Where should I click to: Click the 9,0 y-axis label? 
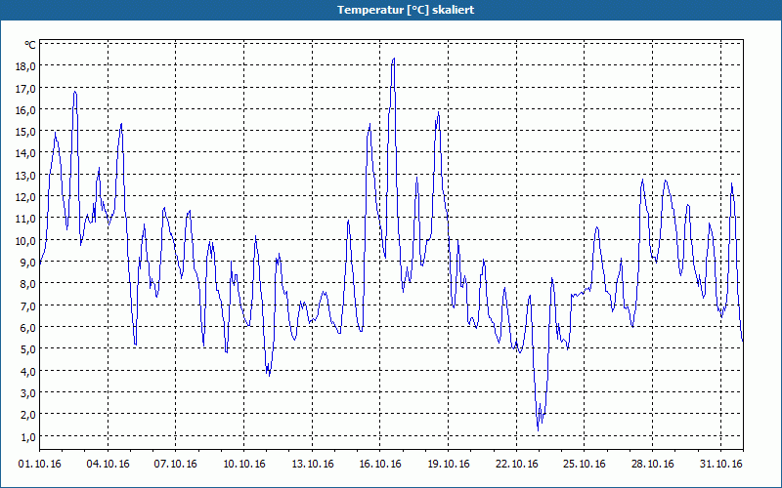(29, 262)
